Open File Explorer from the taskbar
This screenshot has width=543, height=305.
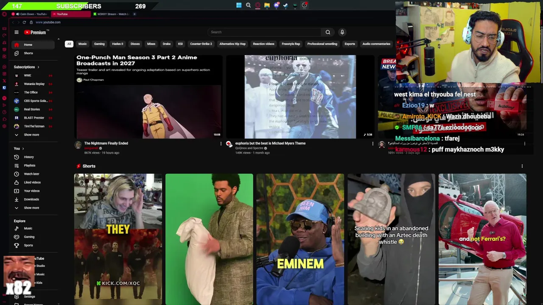[x=267, y=6]
